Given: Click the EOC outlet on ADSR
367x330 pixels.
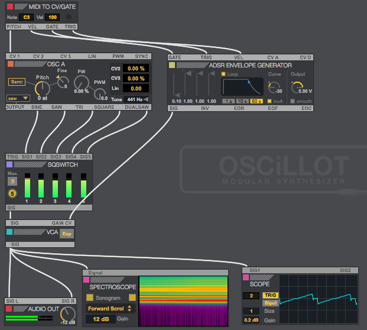Looking at the screenshot, I should point(306,108).
